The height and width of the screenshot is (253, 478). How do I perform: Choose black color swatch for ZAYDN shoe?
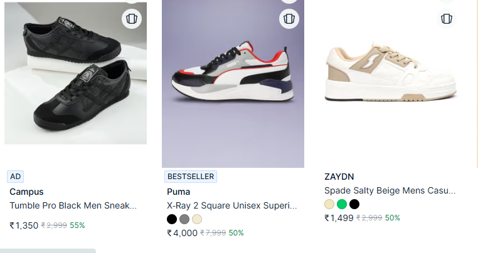(x=354, y=204)
